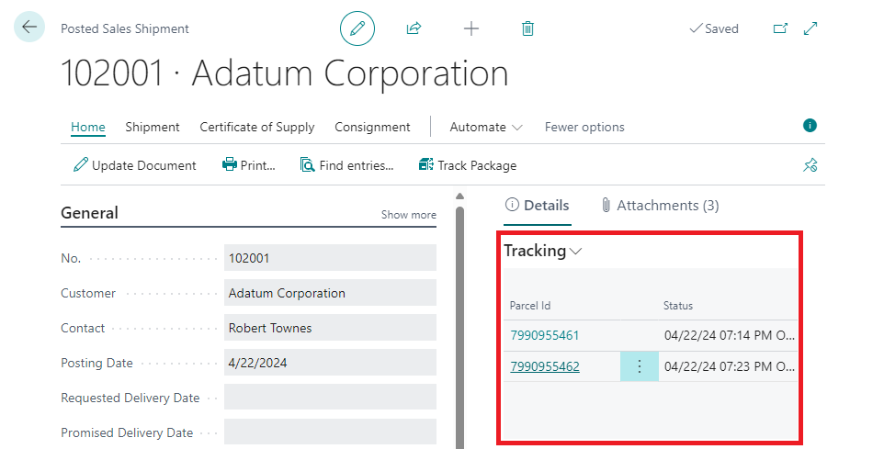Click the pencil edit icon

(x=357, y=28)
